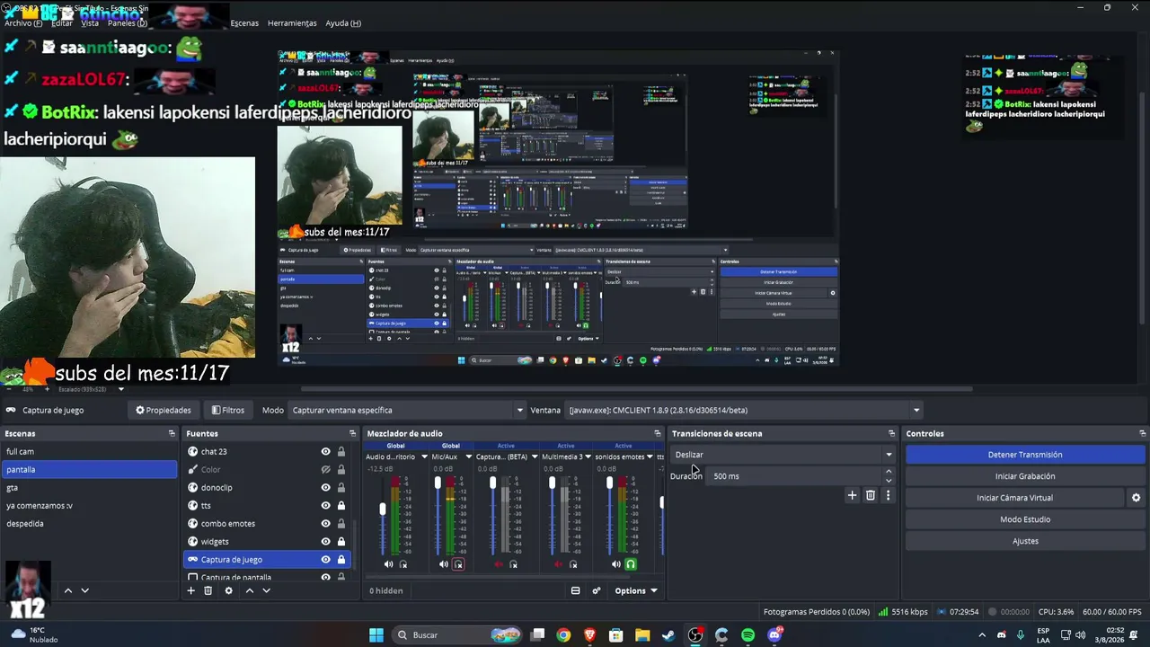Add a new scene transition
This screenshot has height=647, width=1150.
852,495
